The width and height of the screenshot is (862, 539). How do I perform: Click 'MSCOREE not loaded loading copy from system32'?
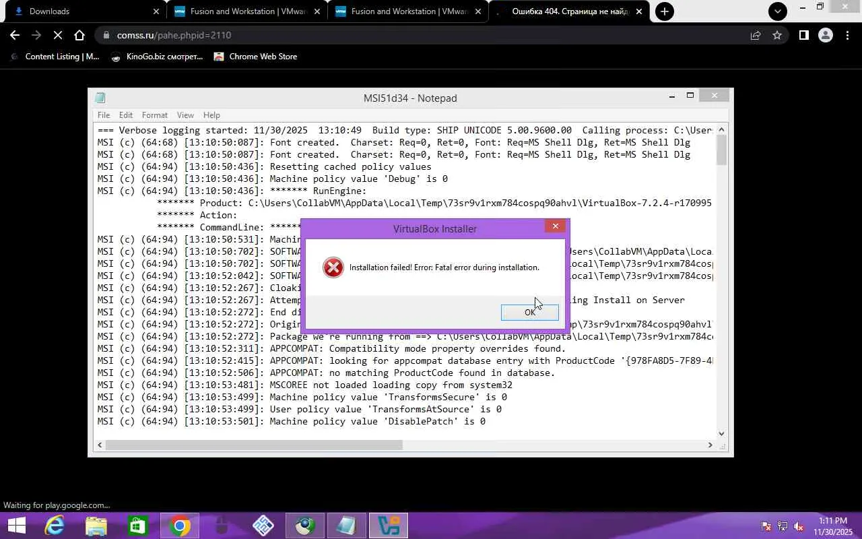pos(304,385)
